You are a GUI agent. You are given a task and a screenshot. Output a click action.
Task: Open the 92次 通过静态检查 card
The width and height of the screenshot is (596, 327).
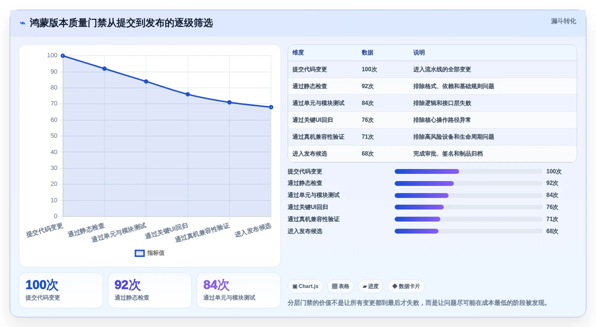click(150, 290)
